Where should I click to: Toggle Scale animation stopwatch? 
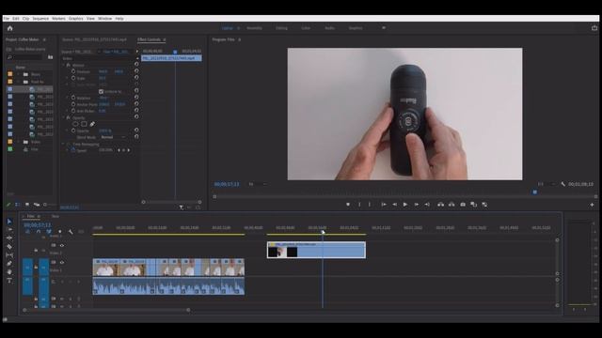click(73, 78)
